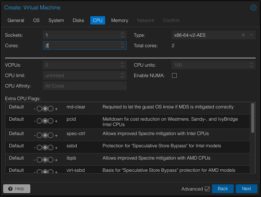Select the CPU tab
This screenshot has width=261, height=197.
pyautogui.click(x=98, y=21)
